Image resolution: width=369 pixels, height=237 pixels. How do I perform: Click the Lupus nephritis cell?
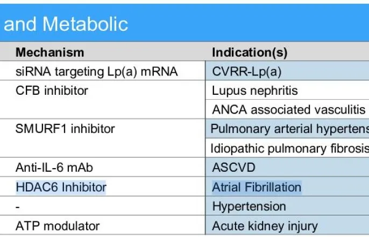[x=255, y=90]
